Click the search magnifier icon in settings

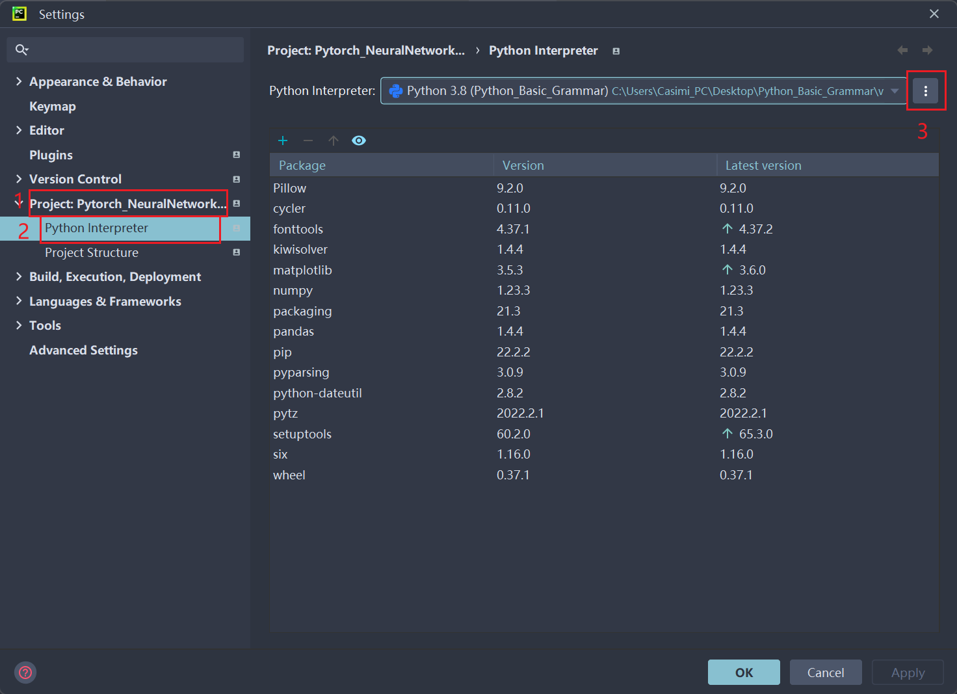tap(21, 49)
